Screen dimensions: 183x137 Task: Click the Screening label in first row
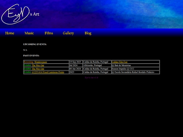(29, 62)
